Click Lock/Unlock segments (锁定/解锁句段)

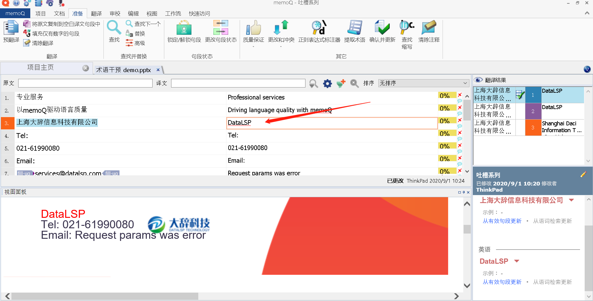click(x=184, y=31)
